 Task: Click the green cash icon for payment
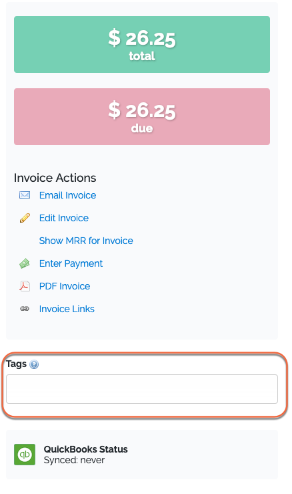click(25, 263)
